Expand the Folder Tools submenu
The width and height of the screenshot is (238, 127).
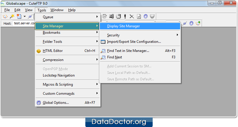(x=68, y=42)
